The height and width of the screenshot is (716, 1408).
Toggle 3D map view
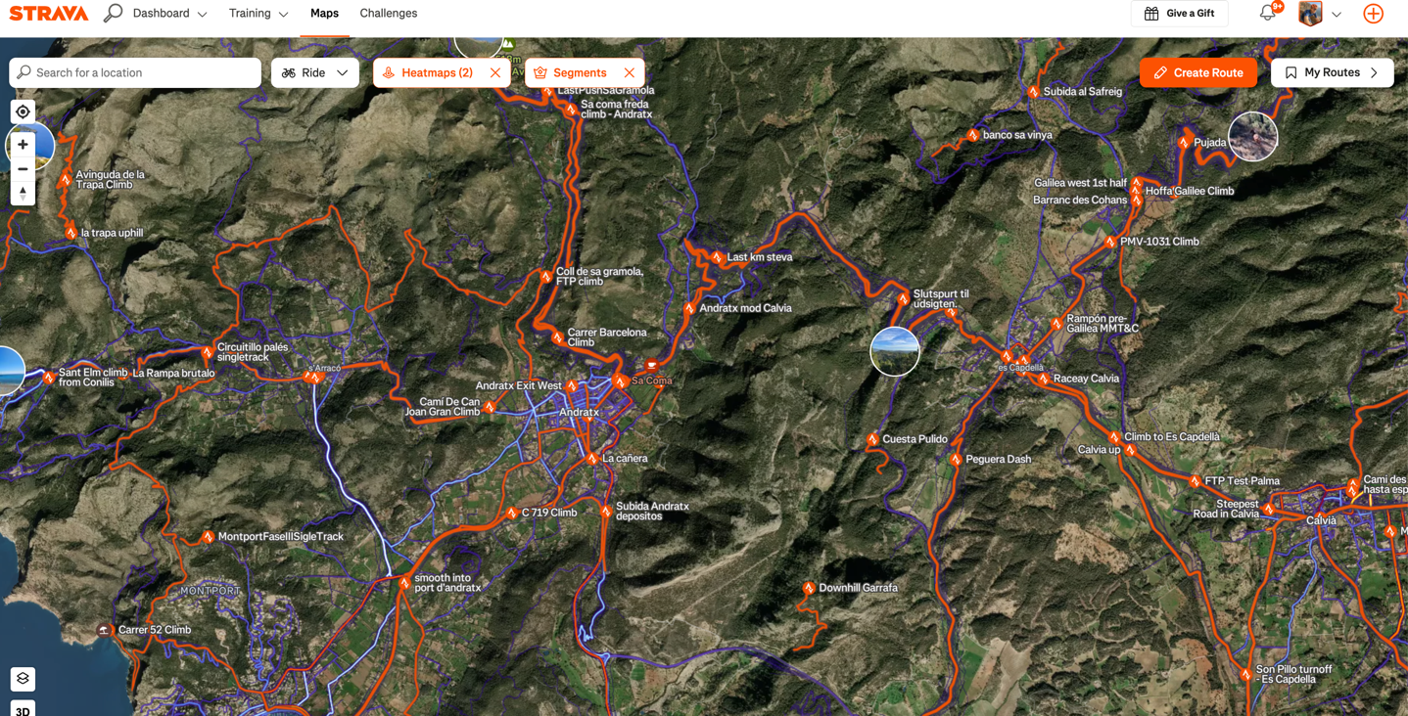click(23, 710)
